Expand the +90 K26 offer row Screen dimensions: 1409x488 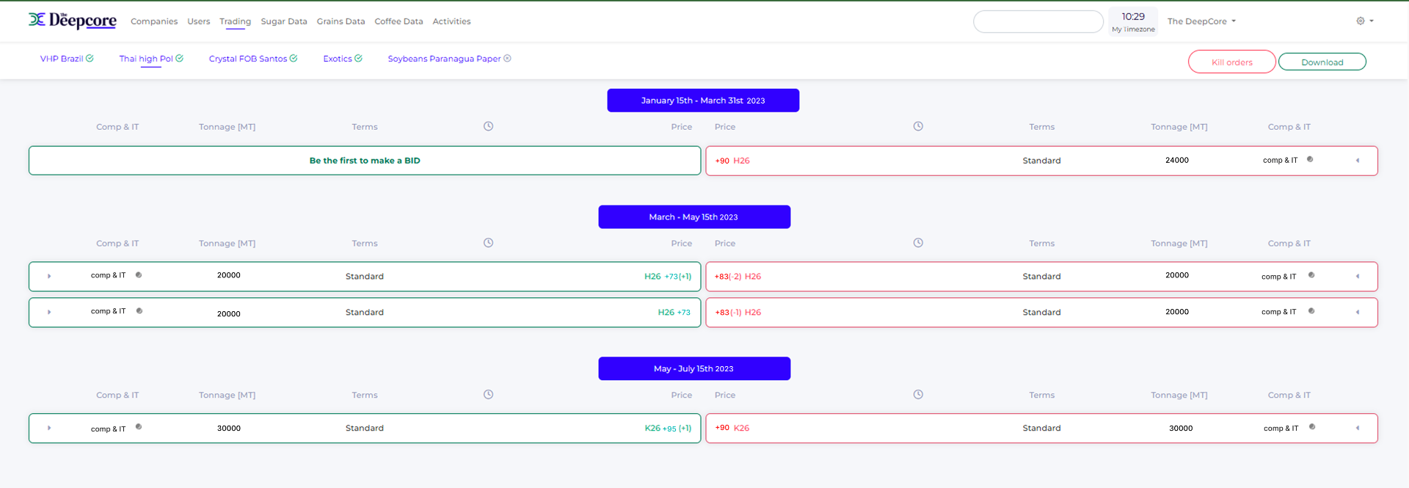(1358, 428)
